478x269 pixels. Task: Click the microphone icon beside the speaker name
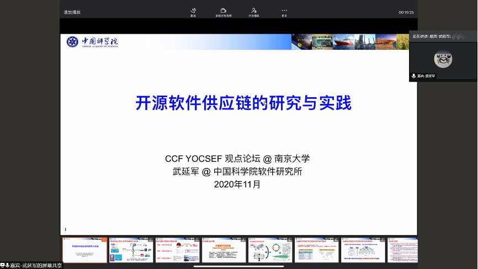point(413,76)
